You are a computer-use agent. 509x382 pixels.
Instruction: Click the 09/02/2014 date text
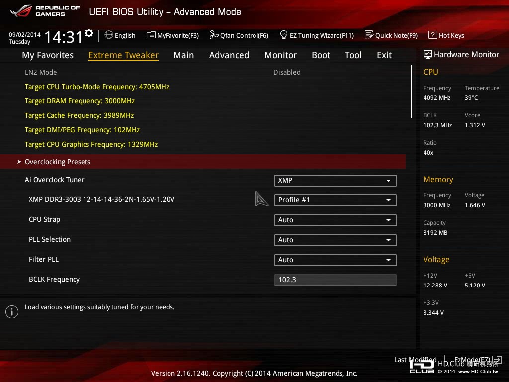25,34
